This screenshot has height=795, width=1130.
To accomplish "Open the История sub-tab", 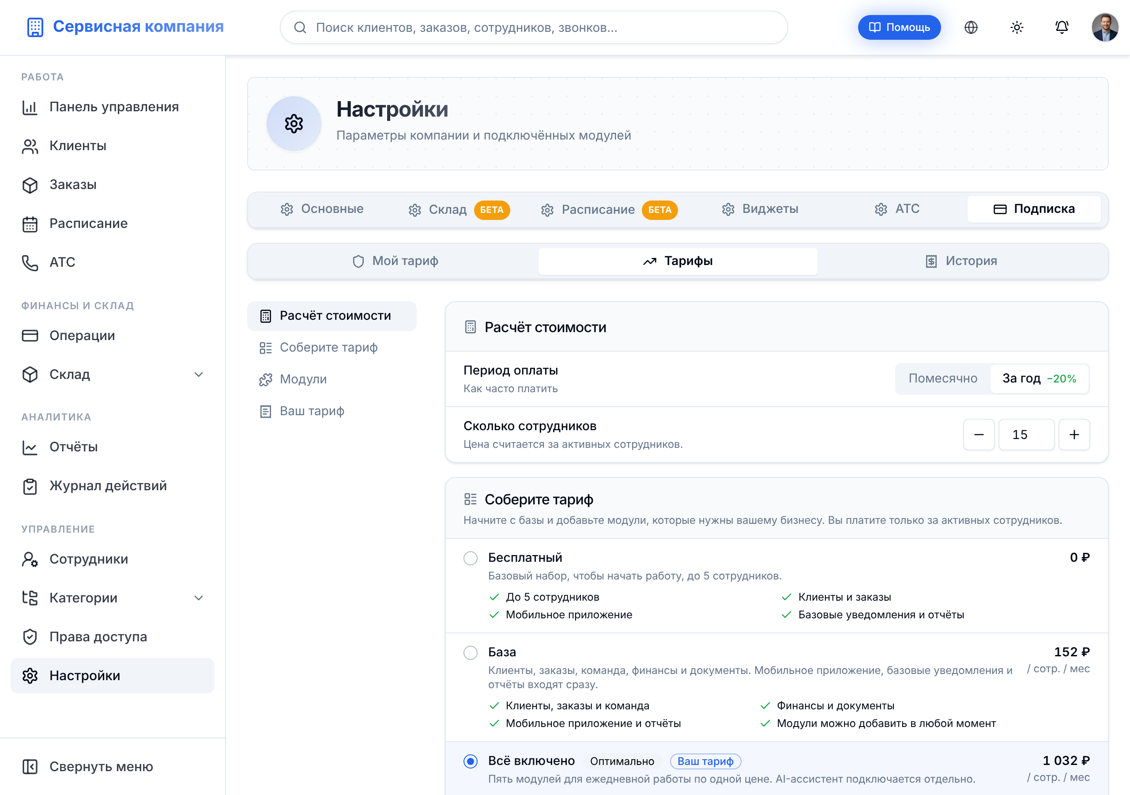I will tap(960, 261).
